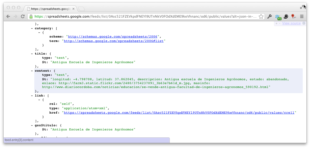Collapse the gsx$titulo object node
The width and height of the screenshot is (310, 148).
point(32,125)
